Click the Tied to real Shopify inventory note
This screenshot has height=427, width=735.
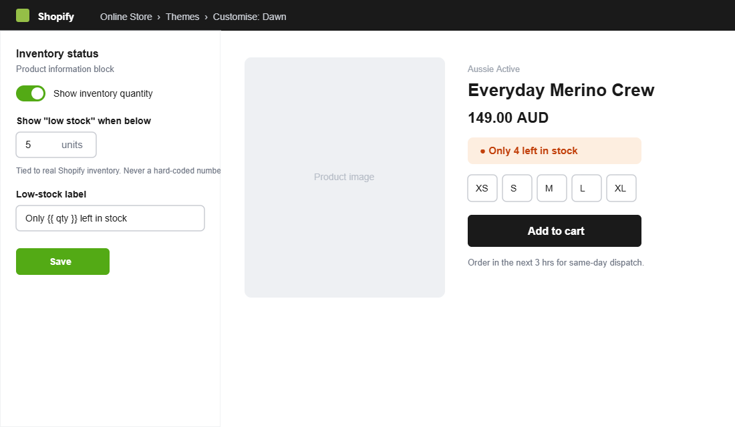118,170
